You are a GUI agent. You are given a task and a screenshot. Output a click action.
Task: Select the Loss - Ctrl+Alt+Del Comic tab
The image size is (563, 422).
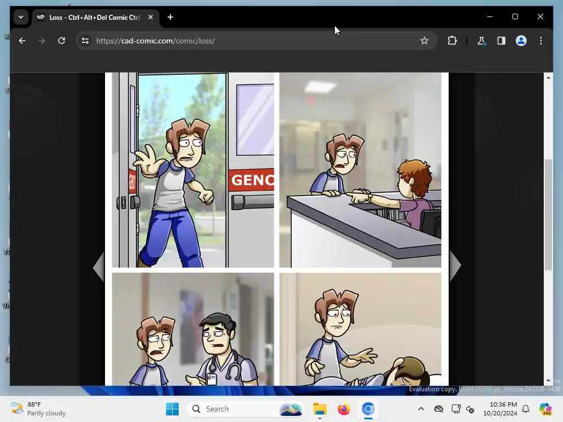tap(96, 17)
